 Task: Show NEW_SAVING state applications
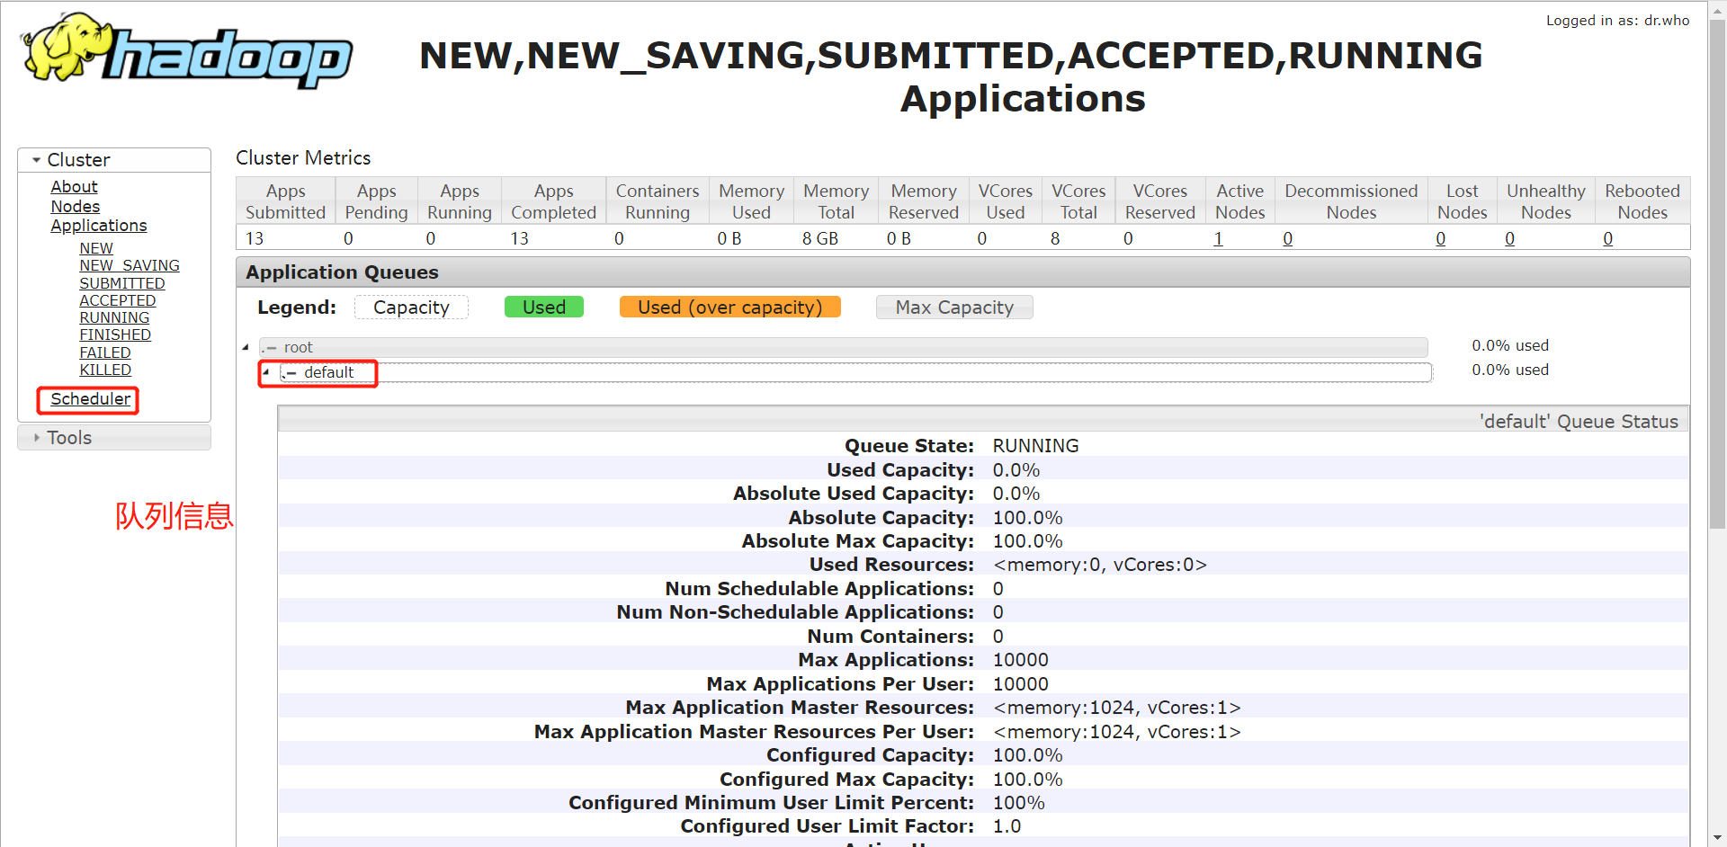pos(130,265)
